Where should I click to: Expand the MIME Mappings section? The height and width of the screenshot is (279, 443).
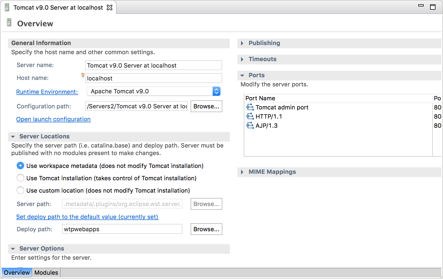click(242, 172)
